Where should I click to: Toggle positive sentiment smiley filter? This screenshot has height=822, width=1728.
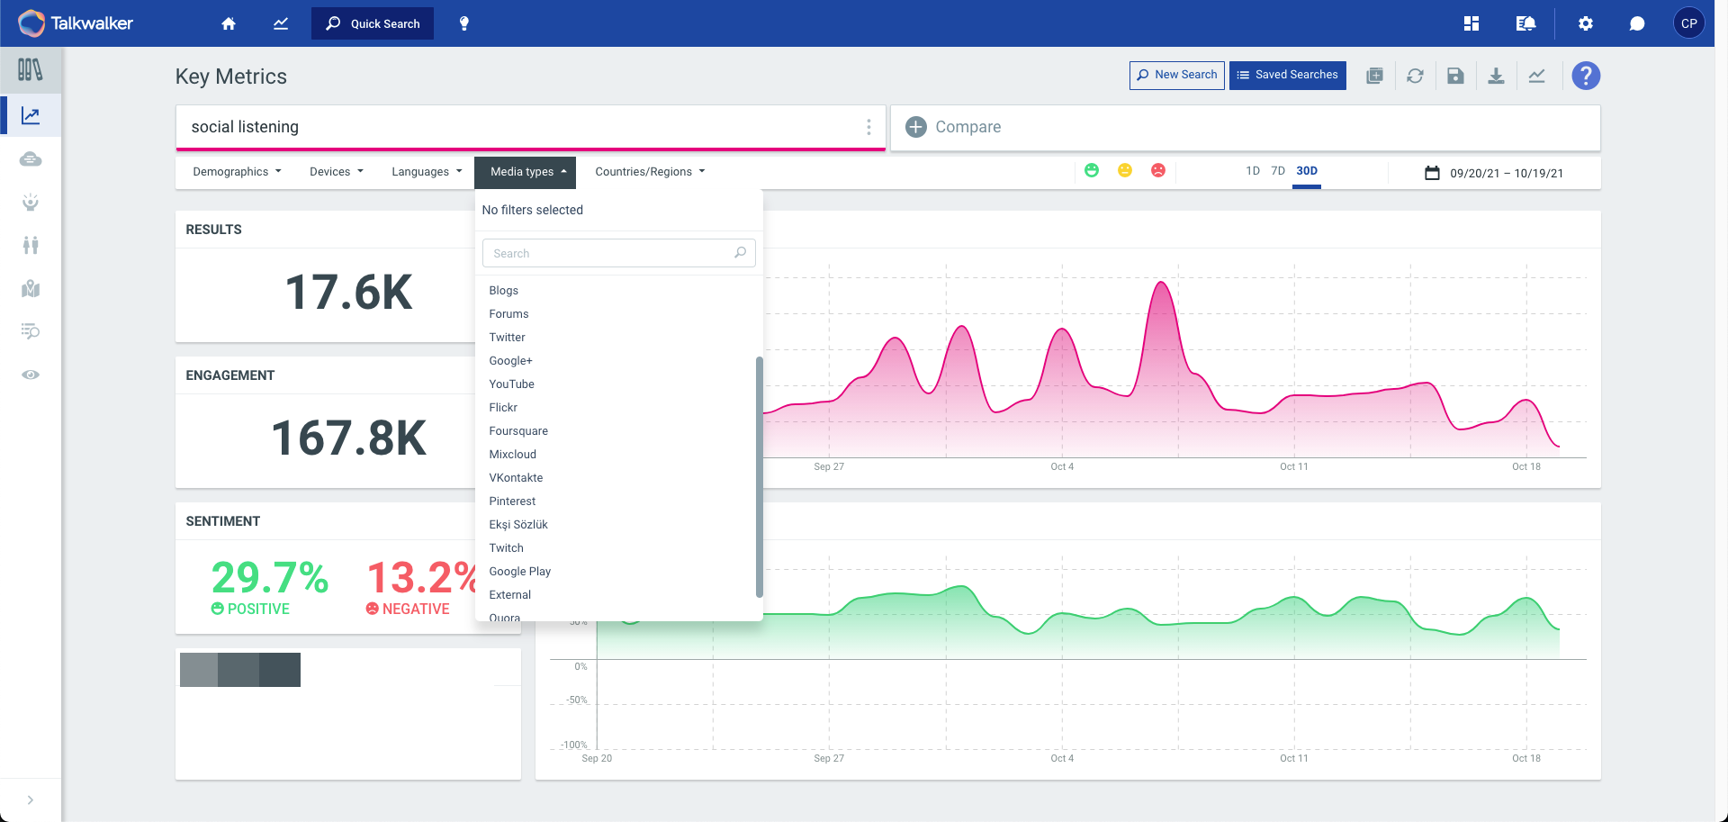point(1092,170)
